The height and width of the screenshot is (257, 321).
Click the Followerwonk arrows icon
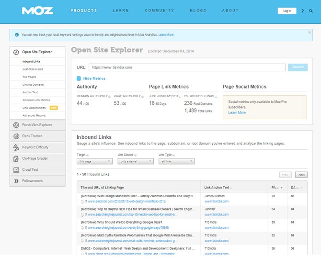(x=16, y=181)
